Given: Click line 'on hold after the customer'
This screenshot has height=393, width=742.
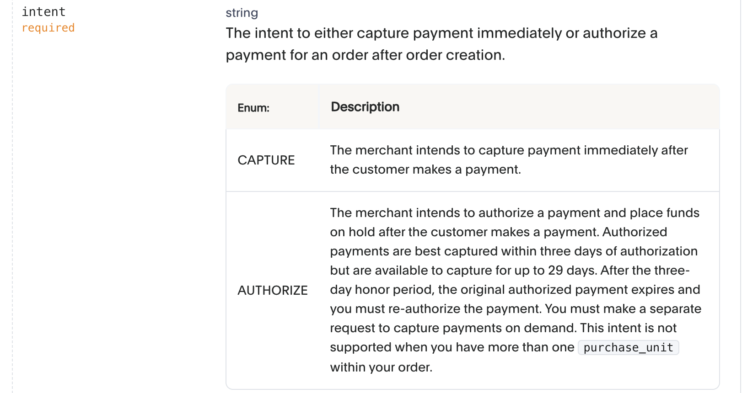Looking at the screenshot, I should [498, 232].
